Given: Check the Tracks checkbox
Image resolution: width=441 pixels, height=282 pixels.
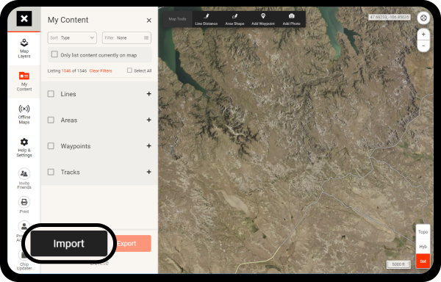Looking at the screenshot, I should pyautogui.click(x=51, y=172).
